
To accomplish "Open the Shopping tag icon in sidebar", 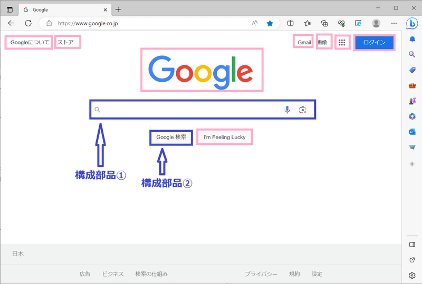I will 412,70.
